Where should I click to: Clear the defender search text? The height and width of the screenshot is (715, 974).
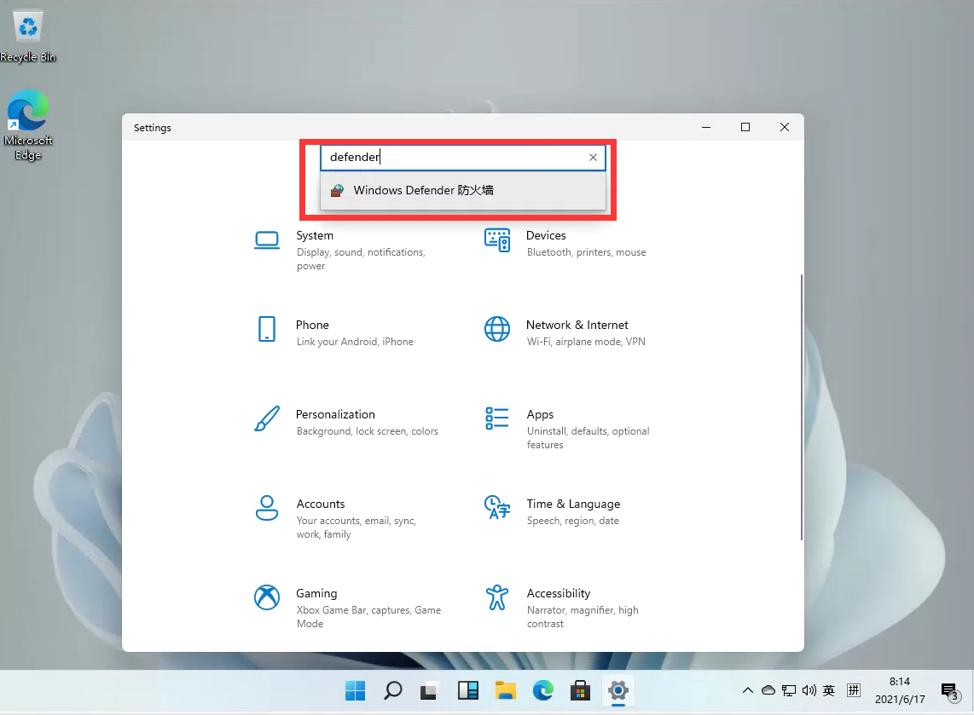(x=593, y=157)
